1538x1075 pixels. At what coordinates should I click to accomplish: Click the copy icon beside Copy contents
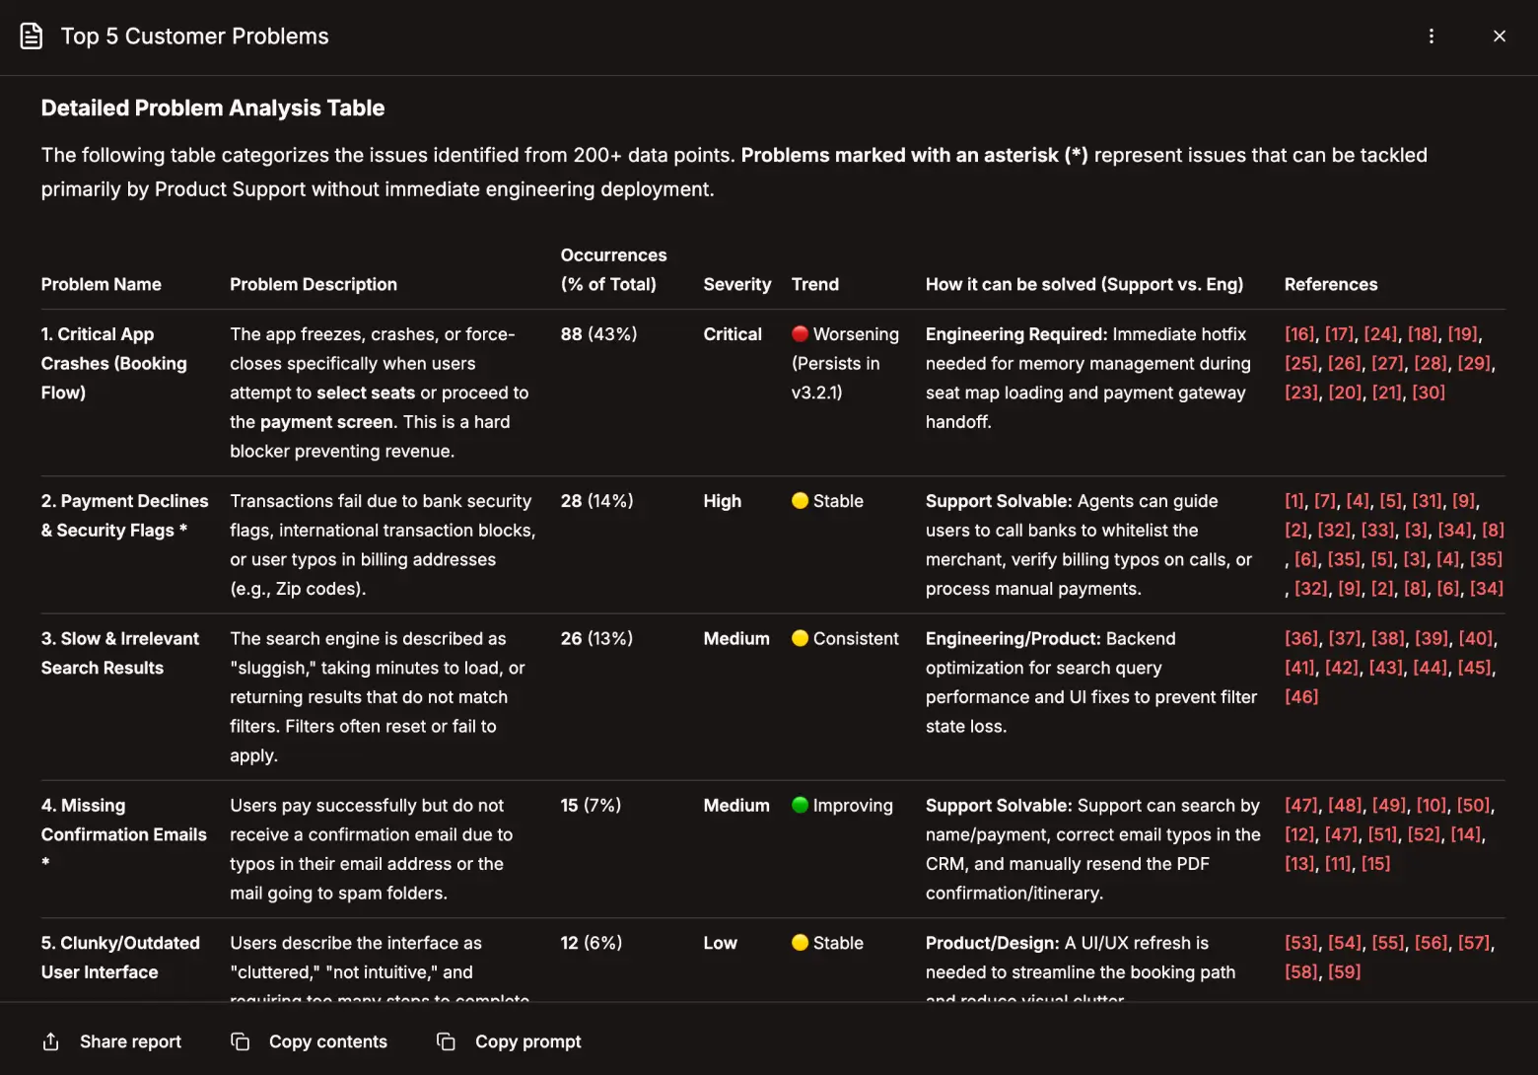[240, 1041]
